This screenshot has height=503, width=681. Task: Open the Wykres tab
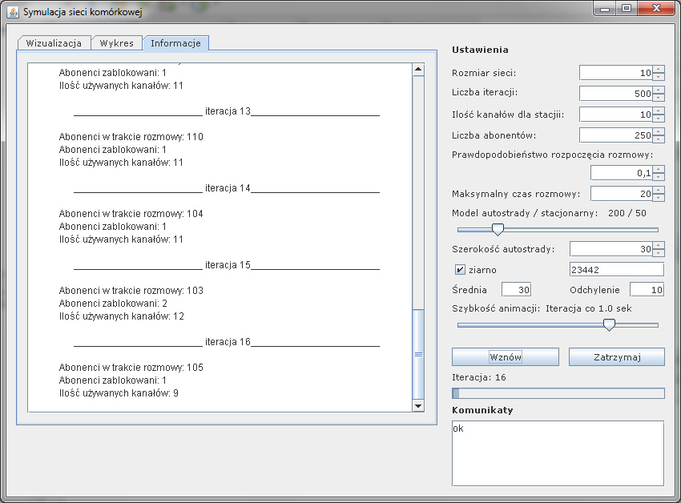click(x=116, y=43)
